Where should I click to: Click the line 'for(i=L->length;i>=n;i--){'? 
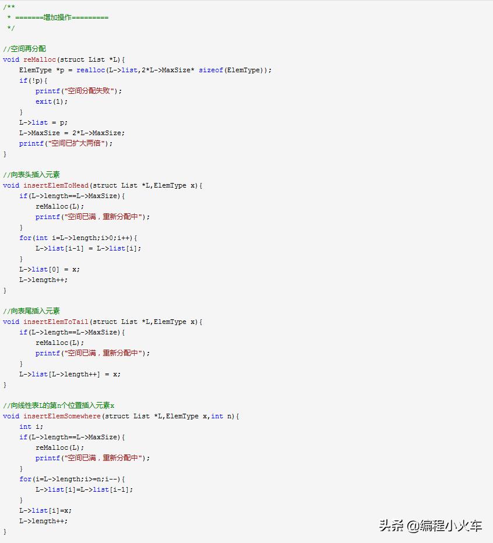tap(72, 479)
